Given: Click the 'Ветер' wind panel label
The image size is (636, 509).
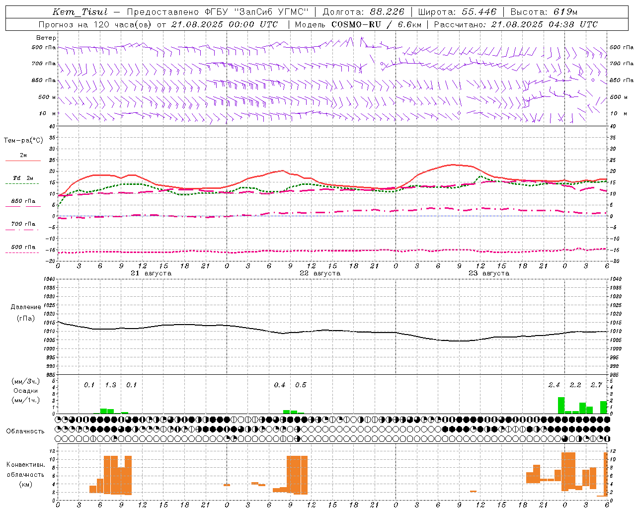Looking at the screenshot, I should [x=46, y=38].
